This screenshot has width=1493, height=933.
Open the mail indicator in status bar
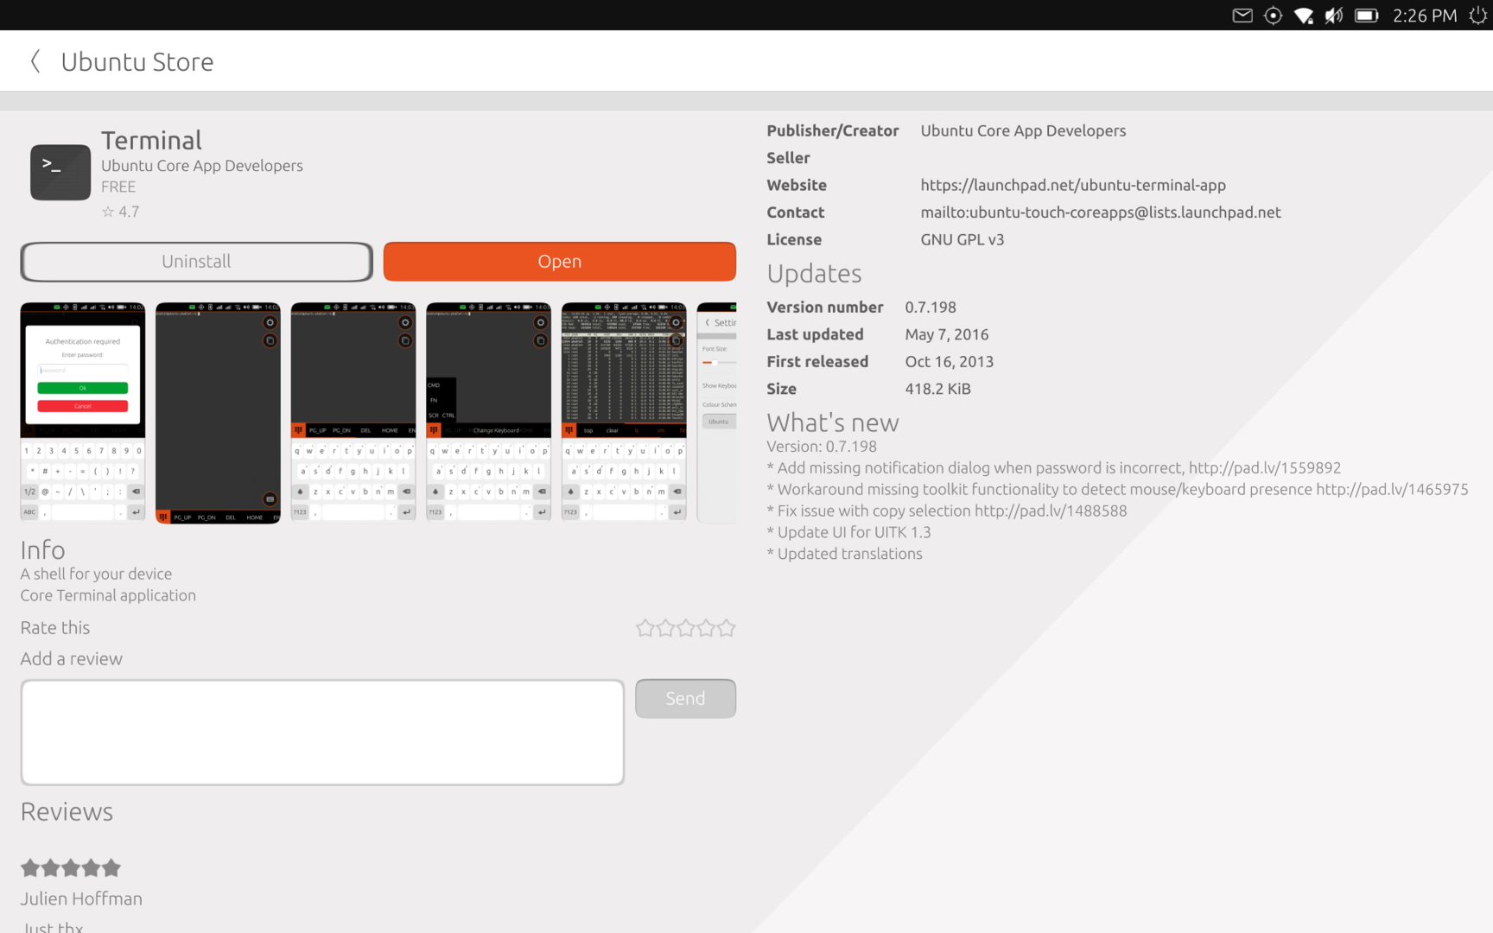pyautogui.click(x=1242, y=16)
